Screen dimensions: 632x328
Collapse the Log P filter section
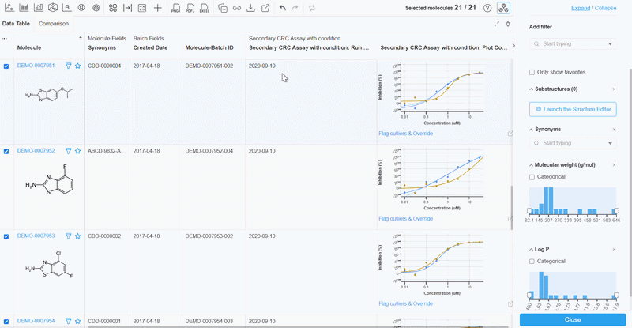531,249
